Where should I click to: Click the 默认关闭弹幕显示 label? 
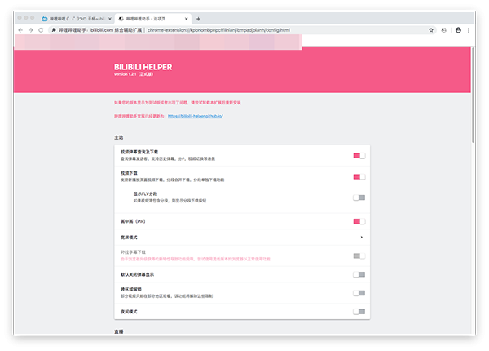(x=137, y=274)
